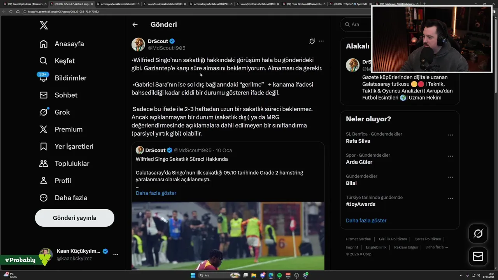Viewport: 498px width, 280px height.
Task: Open Keşfet explore page
Action: [x=57, y=61]
